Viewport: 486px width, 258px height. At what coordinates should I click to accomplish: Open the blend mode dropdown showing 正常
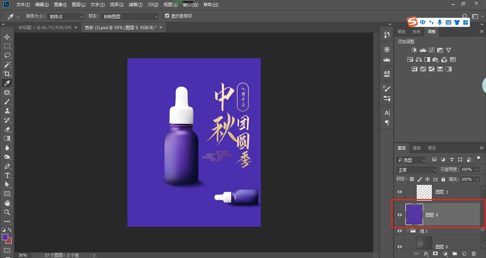click(x=416, y=170)
